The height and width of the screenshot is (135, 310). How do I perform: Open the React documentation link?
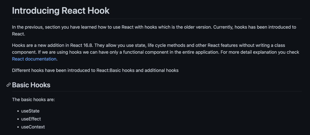coord(34,59)
